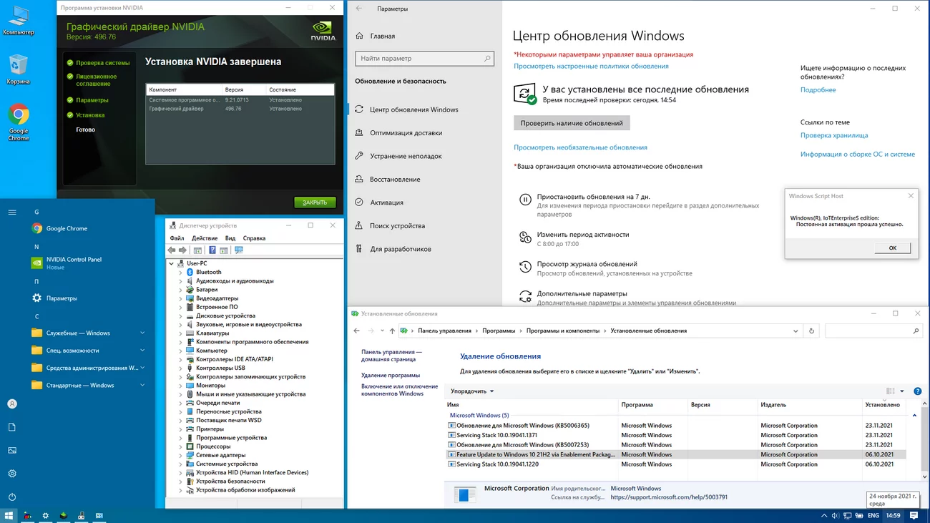Screen dimensions: 930x523
Task: Toggle console tree icon in Device Manager toolbar
Action: pyautogui.click(x=197, y=250)
